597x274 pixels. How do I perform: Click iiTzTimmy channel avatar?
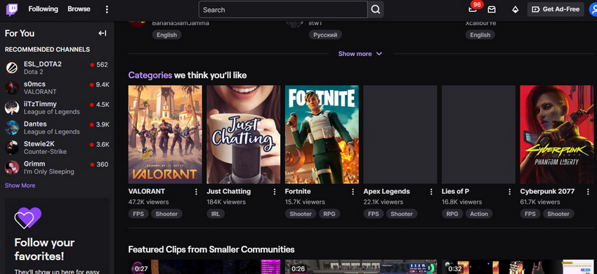[12, 108]
